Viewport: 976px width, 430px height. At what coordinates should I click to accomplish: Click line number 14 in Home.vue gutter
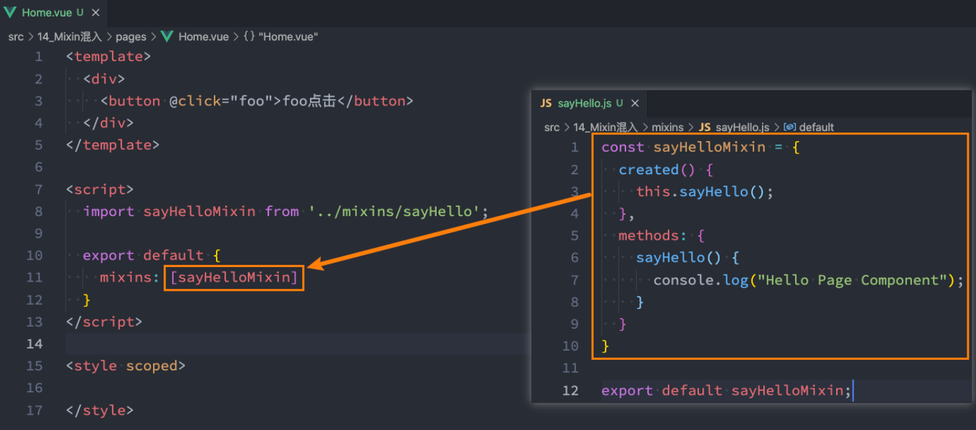pos(34,344)
